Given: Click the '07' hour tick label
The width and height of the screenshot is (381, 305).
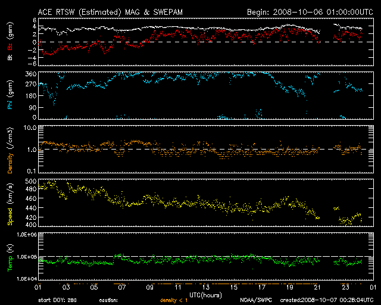Looking at the screenshot, I should coord(121,288).
